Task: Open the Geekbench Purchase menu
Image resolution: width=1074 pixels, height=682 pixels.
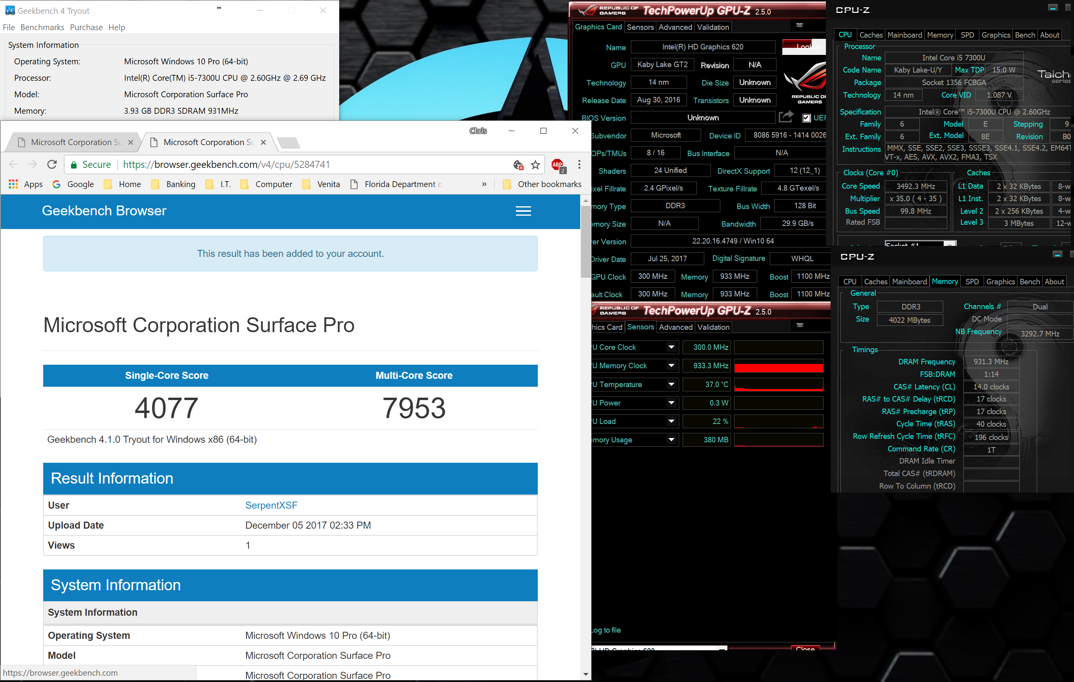Action: pyautogui.click(x=86, y=27)
